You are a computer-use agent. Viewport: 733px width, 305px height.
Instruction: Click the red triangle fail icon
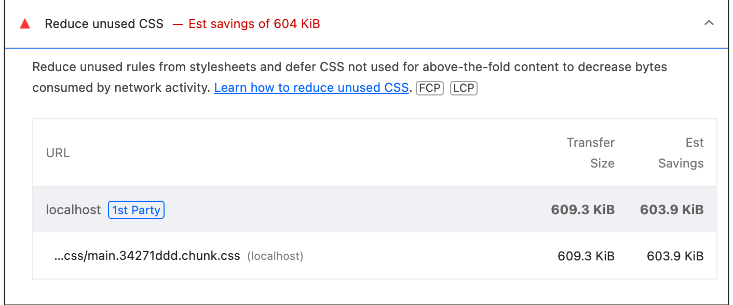pos(24,24)
